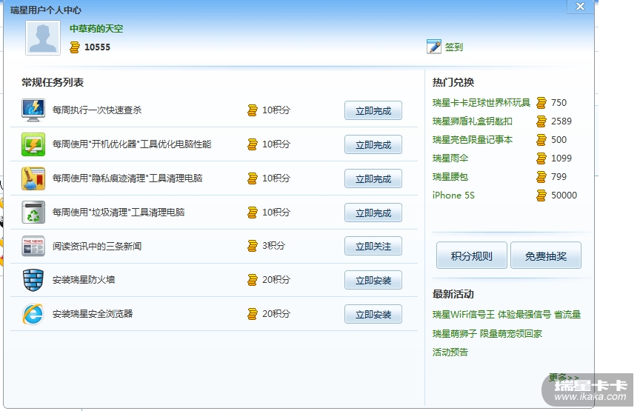Image resolution: width=640 pixels, height=411 pixels.
Task: Open the 瑞星腰包 exchange item
Action: [x=450, y=177]
